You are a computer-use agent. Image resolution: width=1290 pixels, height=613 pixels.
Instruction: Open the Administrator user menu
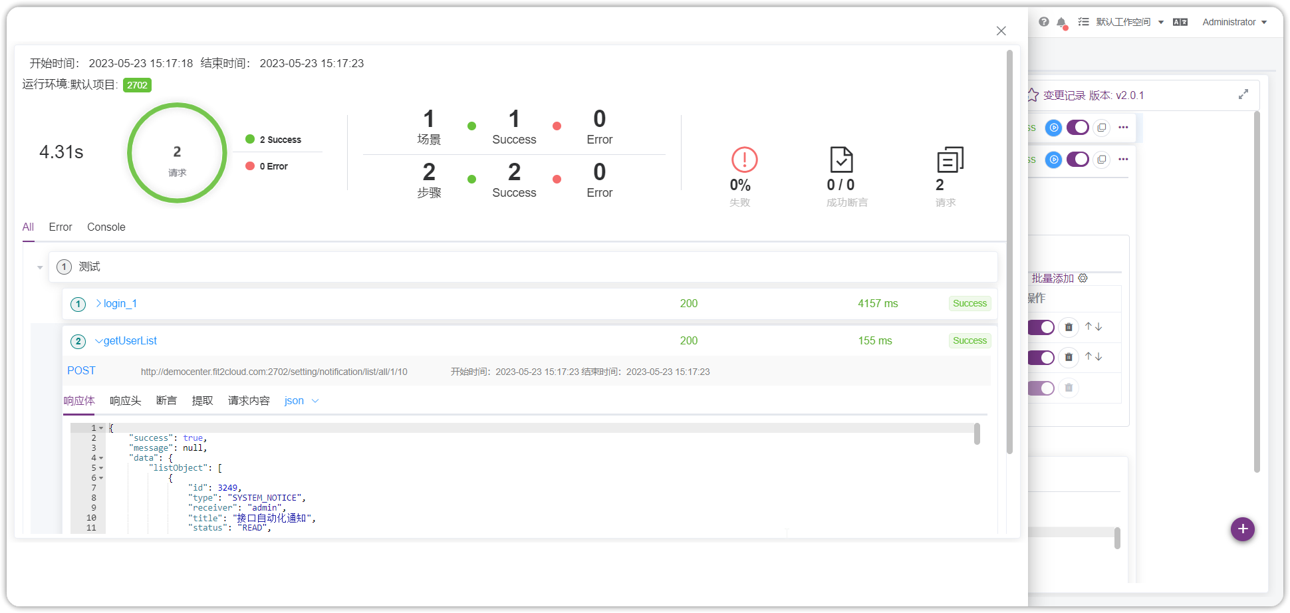[1235, 22]
